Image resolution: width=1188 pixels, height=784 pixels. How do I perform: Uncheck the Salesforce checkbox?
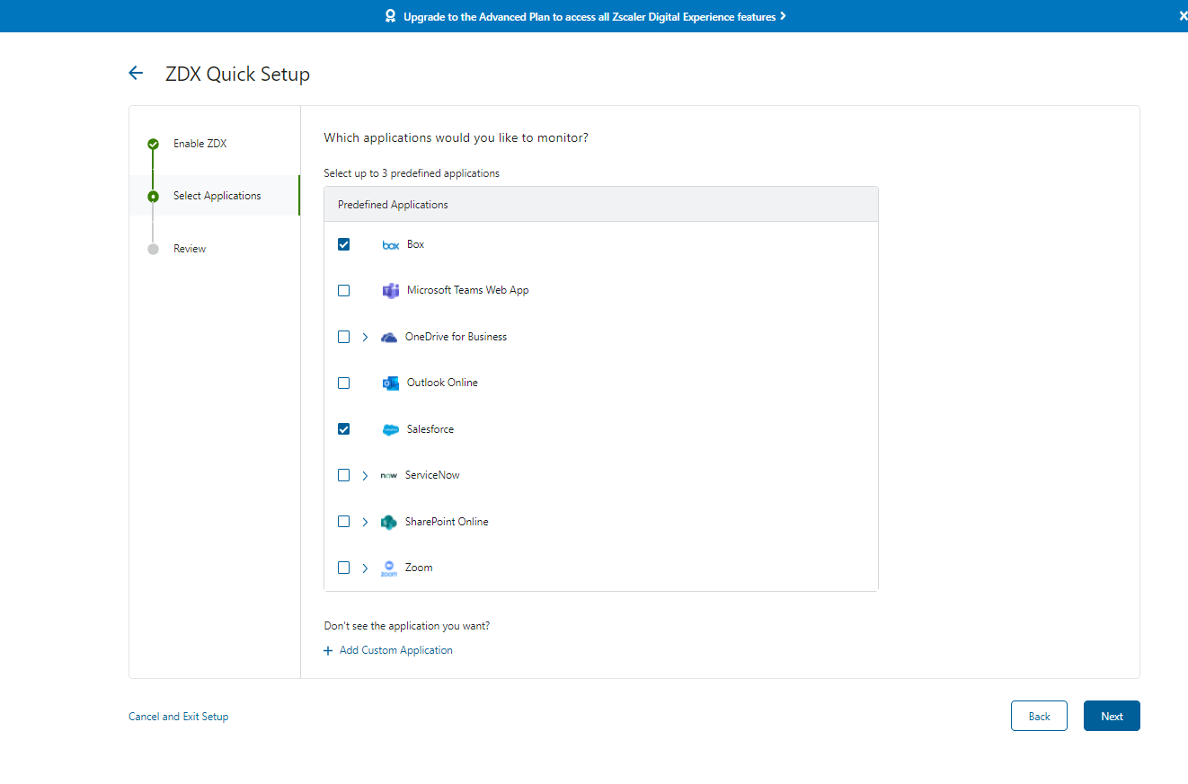(x=343, y=429)
